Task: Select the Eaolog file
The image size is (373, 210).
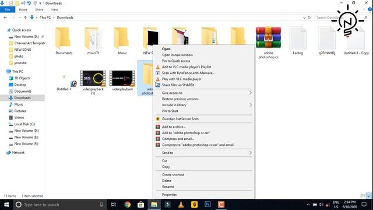Action: tap(298, 38)
